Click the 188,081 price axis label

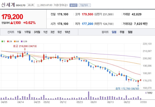coord(147,73)
